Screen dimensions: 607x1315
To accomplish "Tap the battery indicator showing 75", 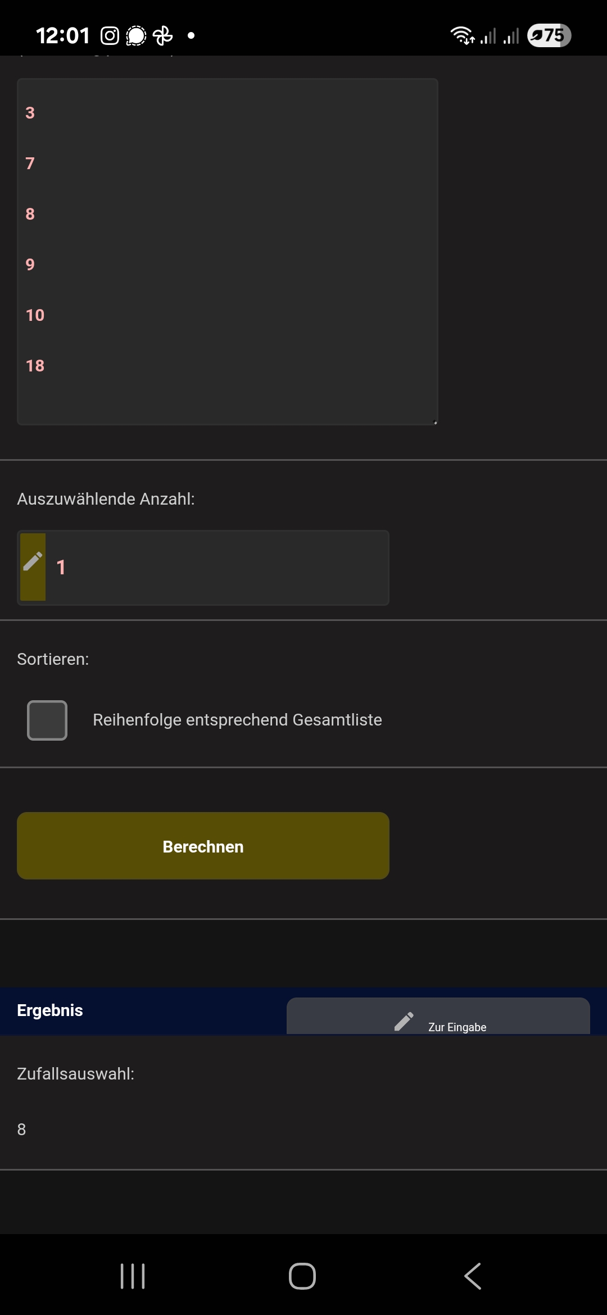I will coord(549,35).
